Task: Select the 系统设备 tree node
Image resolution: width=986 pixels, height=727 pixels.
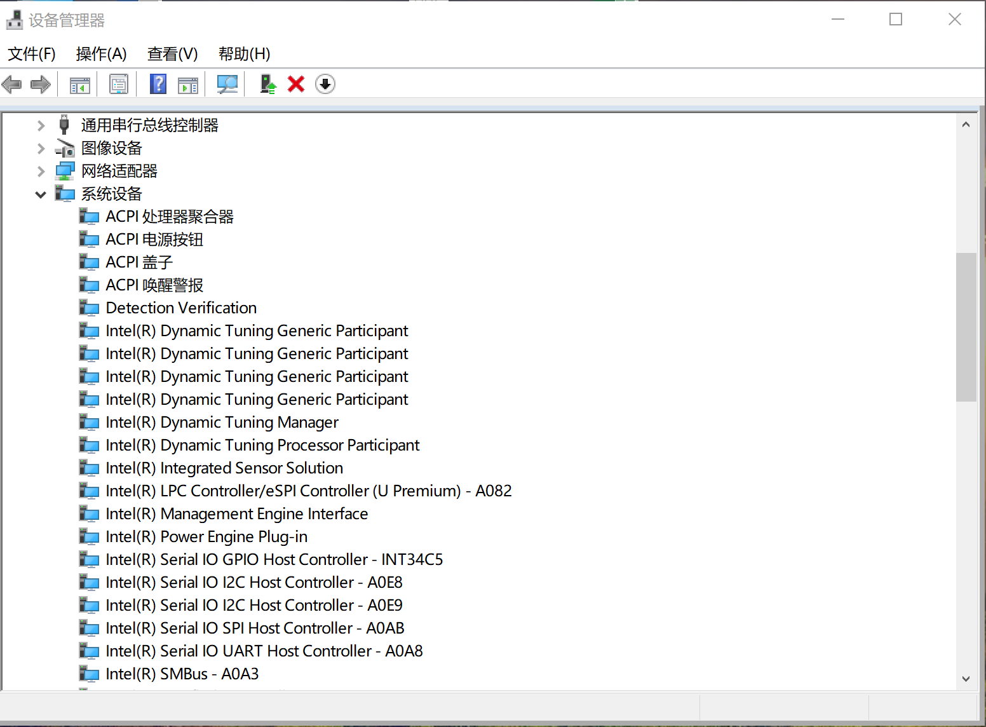Action: (112, 194)
